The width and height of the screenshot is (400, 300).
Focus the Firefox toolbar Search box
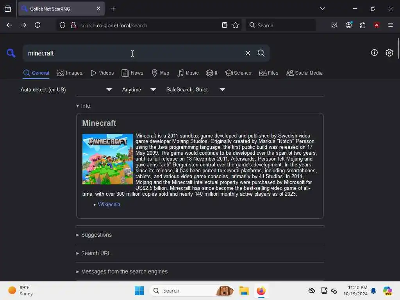tap(280, 25)
